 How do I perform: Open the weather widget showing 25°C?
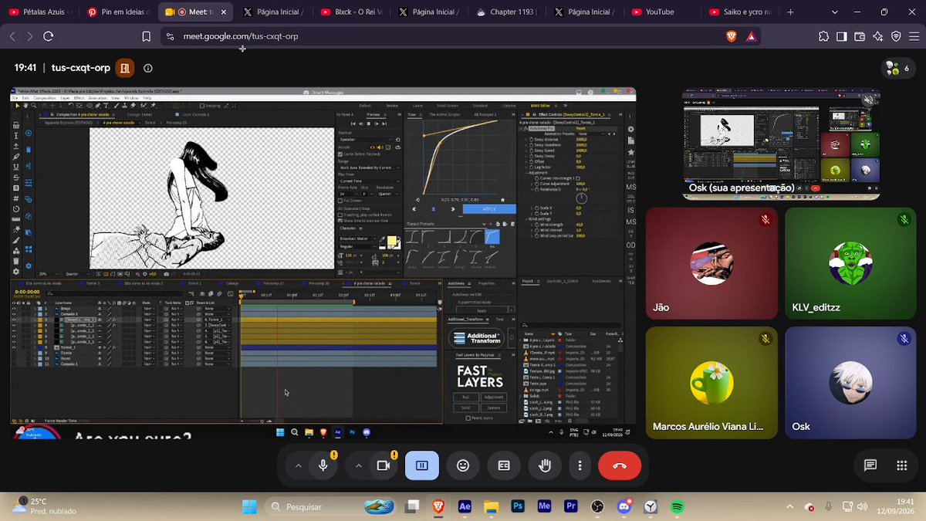click(x=45, y=506)
